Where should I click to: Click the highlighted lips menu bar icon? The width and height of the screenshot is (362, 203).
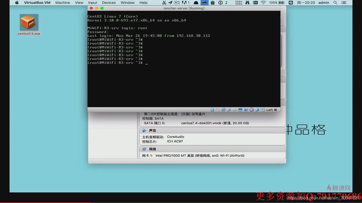point(204,3)
